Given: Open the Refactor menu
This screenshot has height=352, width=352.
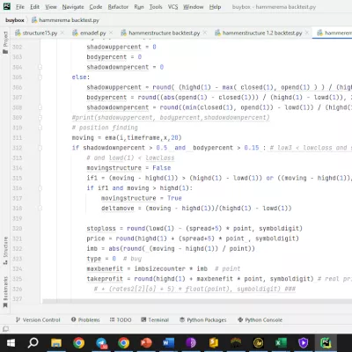Looking at the screenshot, I should pos(118,6).
